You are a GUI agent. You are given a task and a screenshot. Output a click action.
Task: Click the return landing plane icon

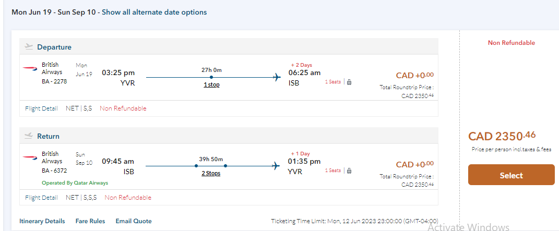click(29, 136)
